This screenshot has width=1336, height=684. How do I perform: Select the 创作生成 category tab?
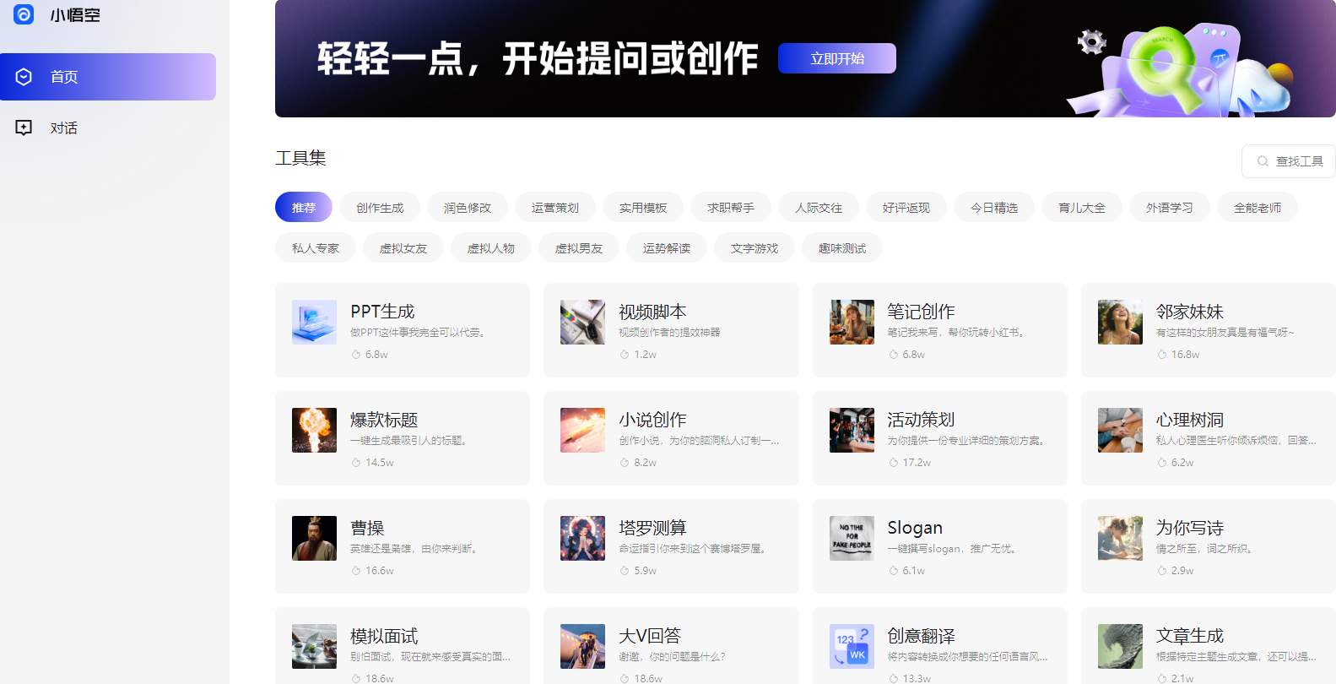click(x=380, y=208)
